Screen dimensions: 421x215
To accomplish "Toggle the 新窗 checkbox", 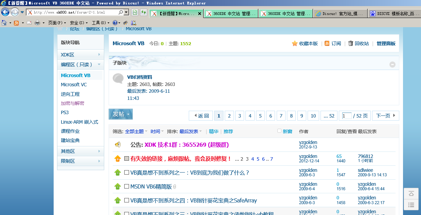I will click(279, 131).
